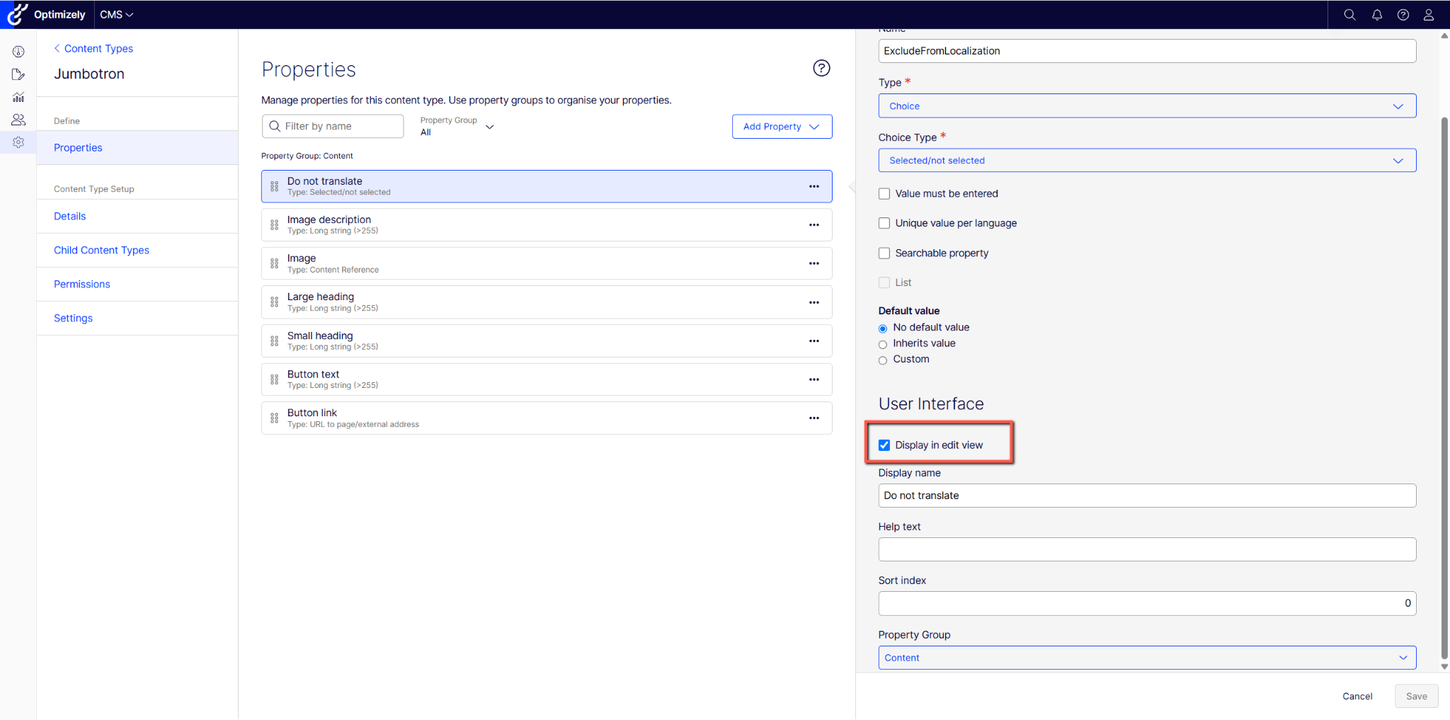Click the Properties page help icon
Screen dimensions: 1450x720
tap(821, 68)
